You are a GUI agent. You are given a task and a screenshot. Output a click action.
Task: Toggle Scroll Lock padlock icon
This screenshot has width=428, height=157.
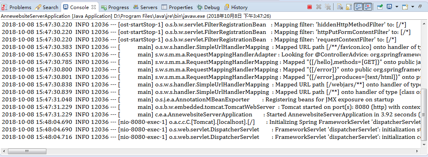(349, 7)
